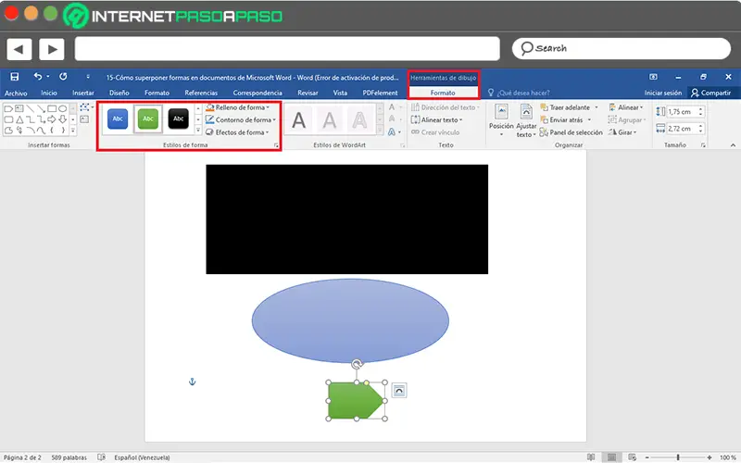Open the Panel de selección pane
This screenshot has width=741, height=463.
click(571, 132)
